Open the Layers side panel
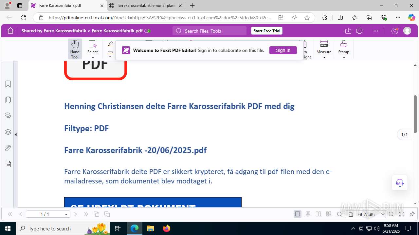This screenshot has height=235, width=419. tap(8, 132)
